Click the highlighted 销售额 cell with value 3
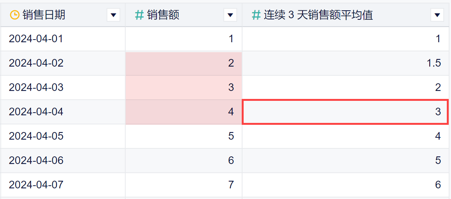451x199 pixels. 184,88
